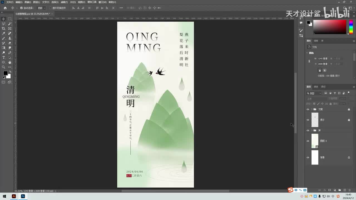Select the Gradient tool

[4, 48]
